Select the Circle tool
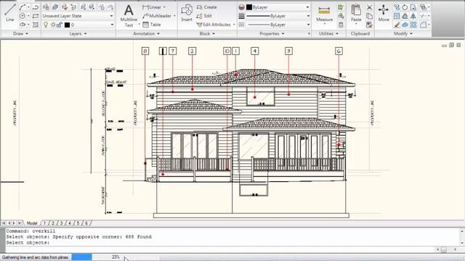 point(23,16)
